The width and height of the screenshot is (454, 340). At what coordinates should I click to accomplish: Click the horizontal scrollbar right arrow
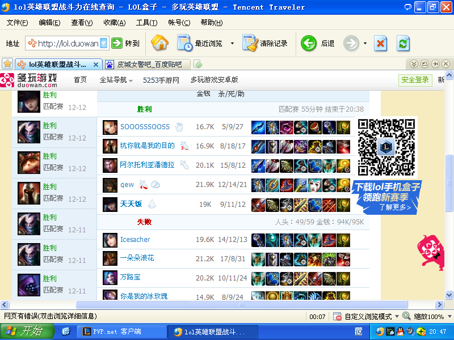pyautogui.click(x=439, y=304)
